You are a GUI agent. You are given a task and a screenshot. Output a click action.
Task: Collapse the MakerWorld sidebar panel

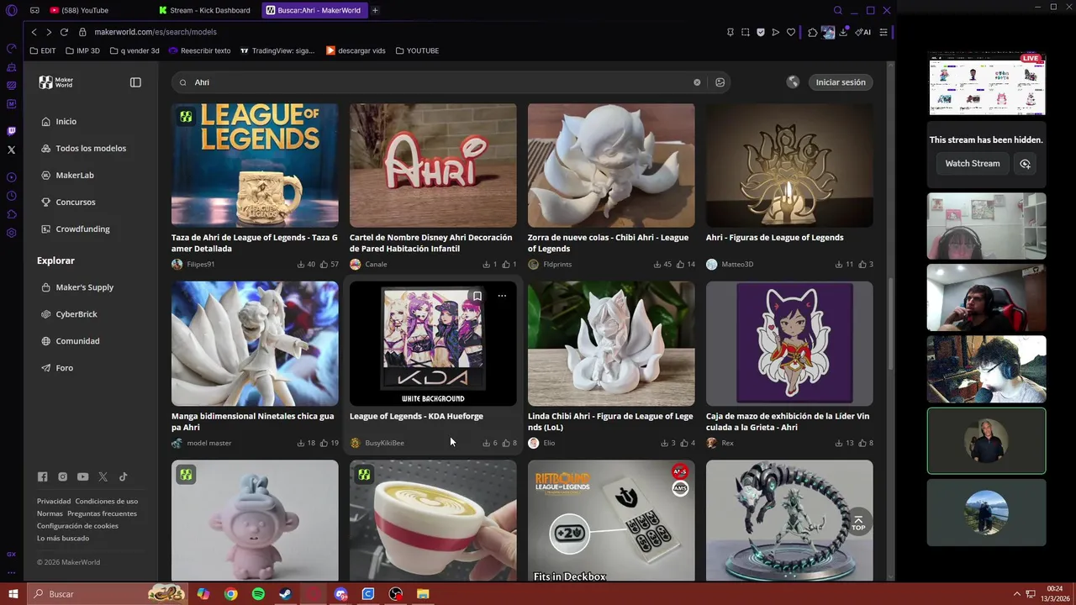135,82
